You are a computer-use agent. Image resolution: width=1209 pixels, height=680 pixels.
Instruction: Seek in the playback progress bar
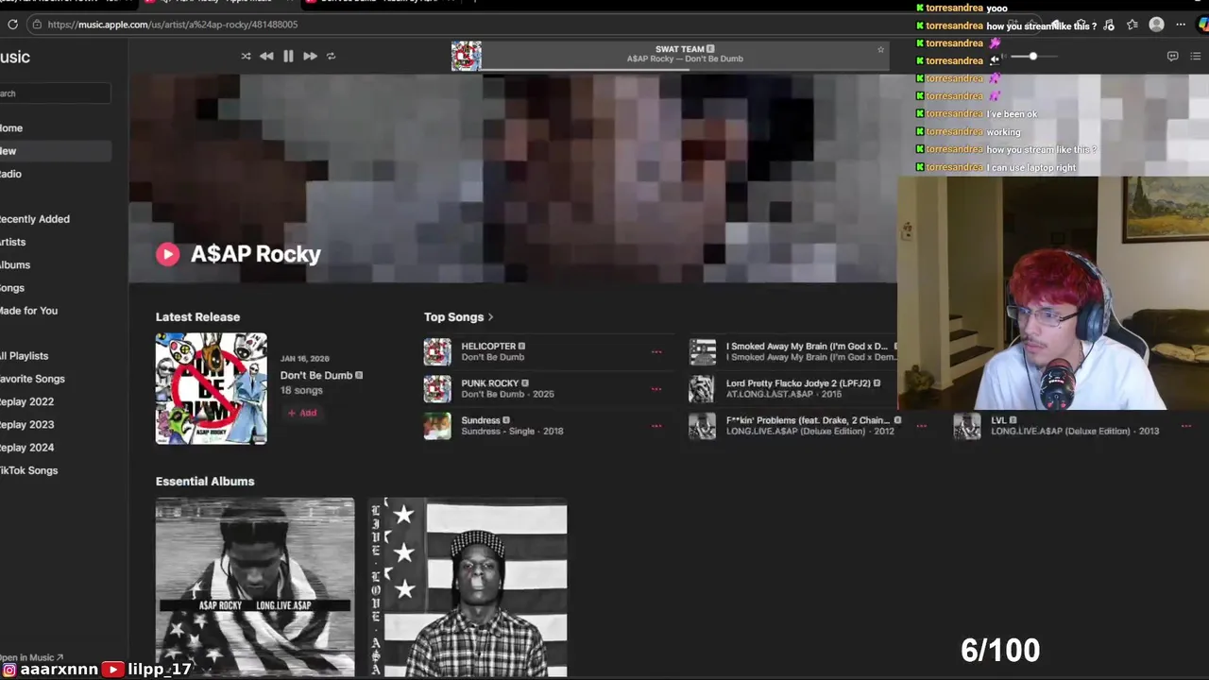[685, 70]
